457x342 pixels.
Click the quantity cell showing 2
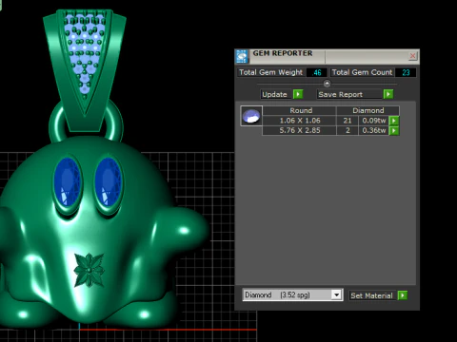point(348,130)
